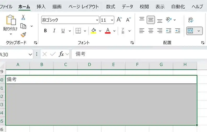Click the Increase Font Size icon
Screen dimensions: 207x132
click(119, 20)
